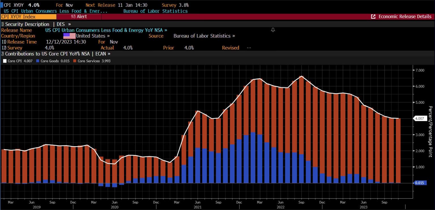Open Bureau of Labor Statistics source link
Viewport: 435px width, 210px height.
tap(204, 36)
